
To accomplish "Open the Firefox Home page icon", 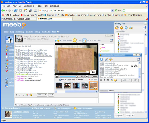I will coord(26,10).
